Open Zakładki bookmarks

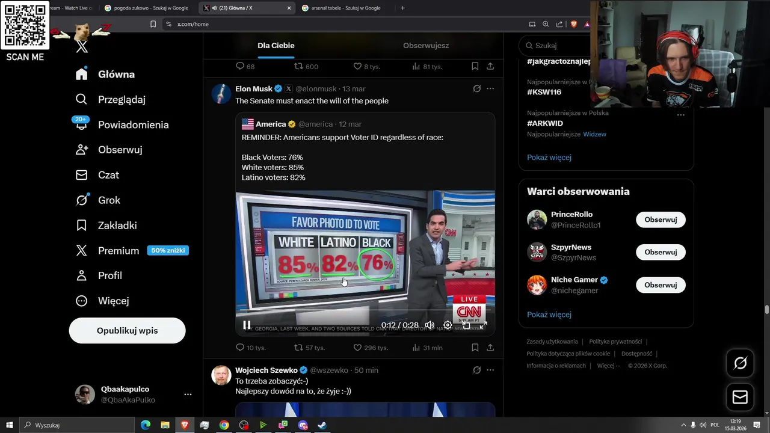(x=106, y=226)
